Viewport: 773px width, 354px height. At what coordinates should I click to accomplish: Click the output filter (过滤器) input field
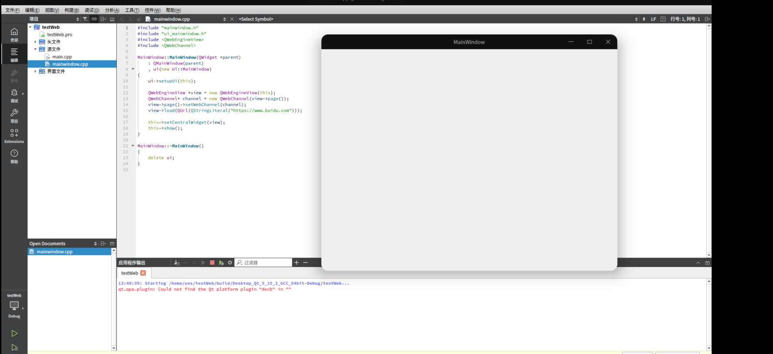pos(266,263)
